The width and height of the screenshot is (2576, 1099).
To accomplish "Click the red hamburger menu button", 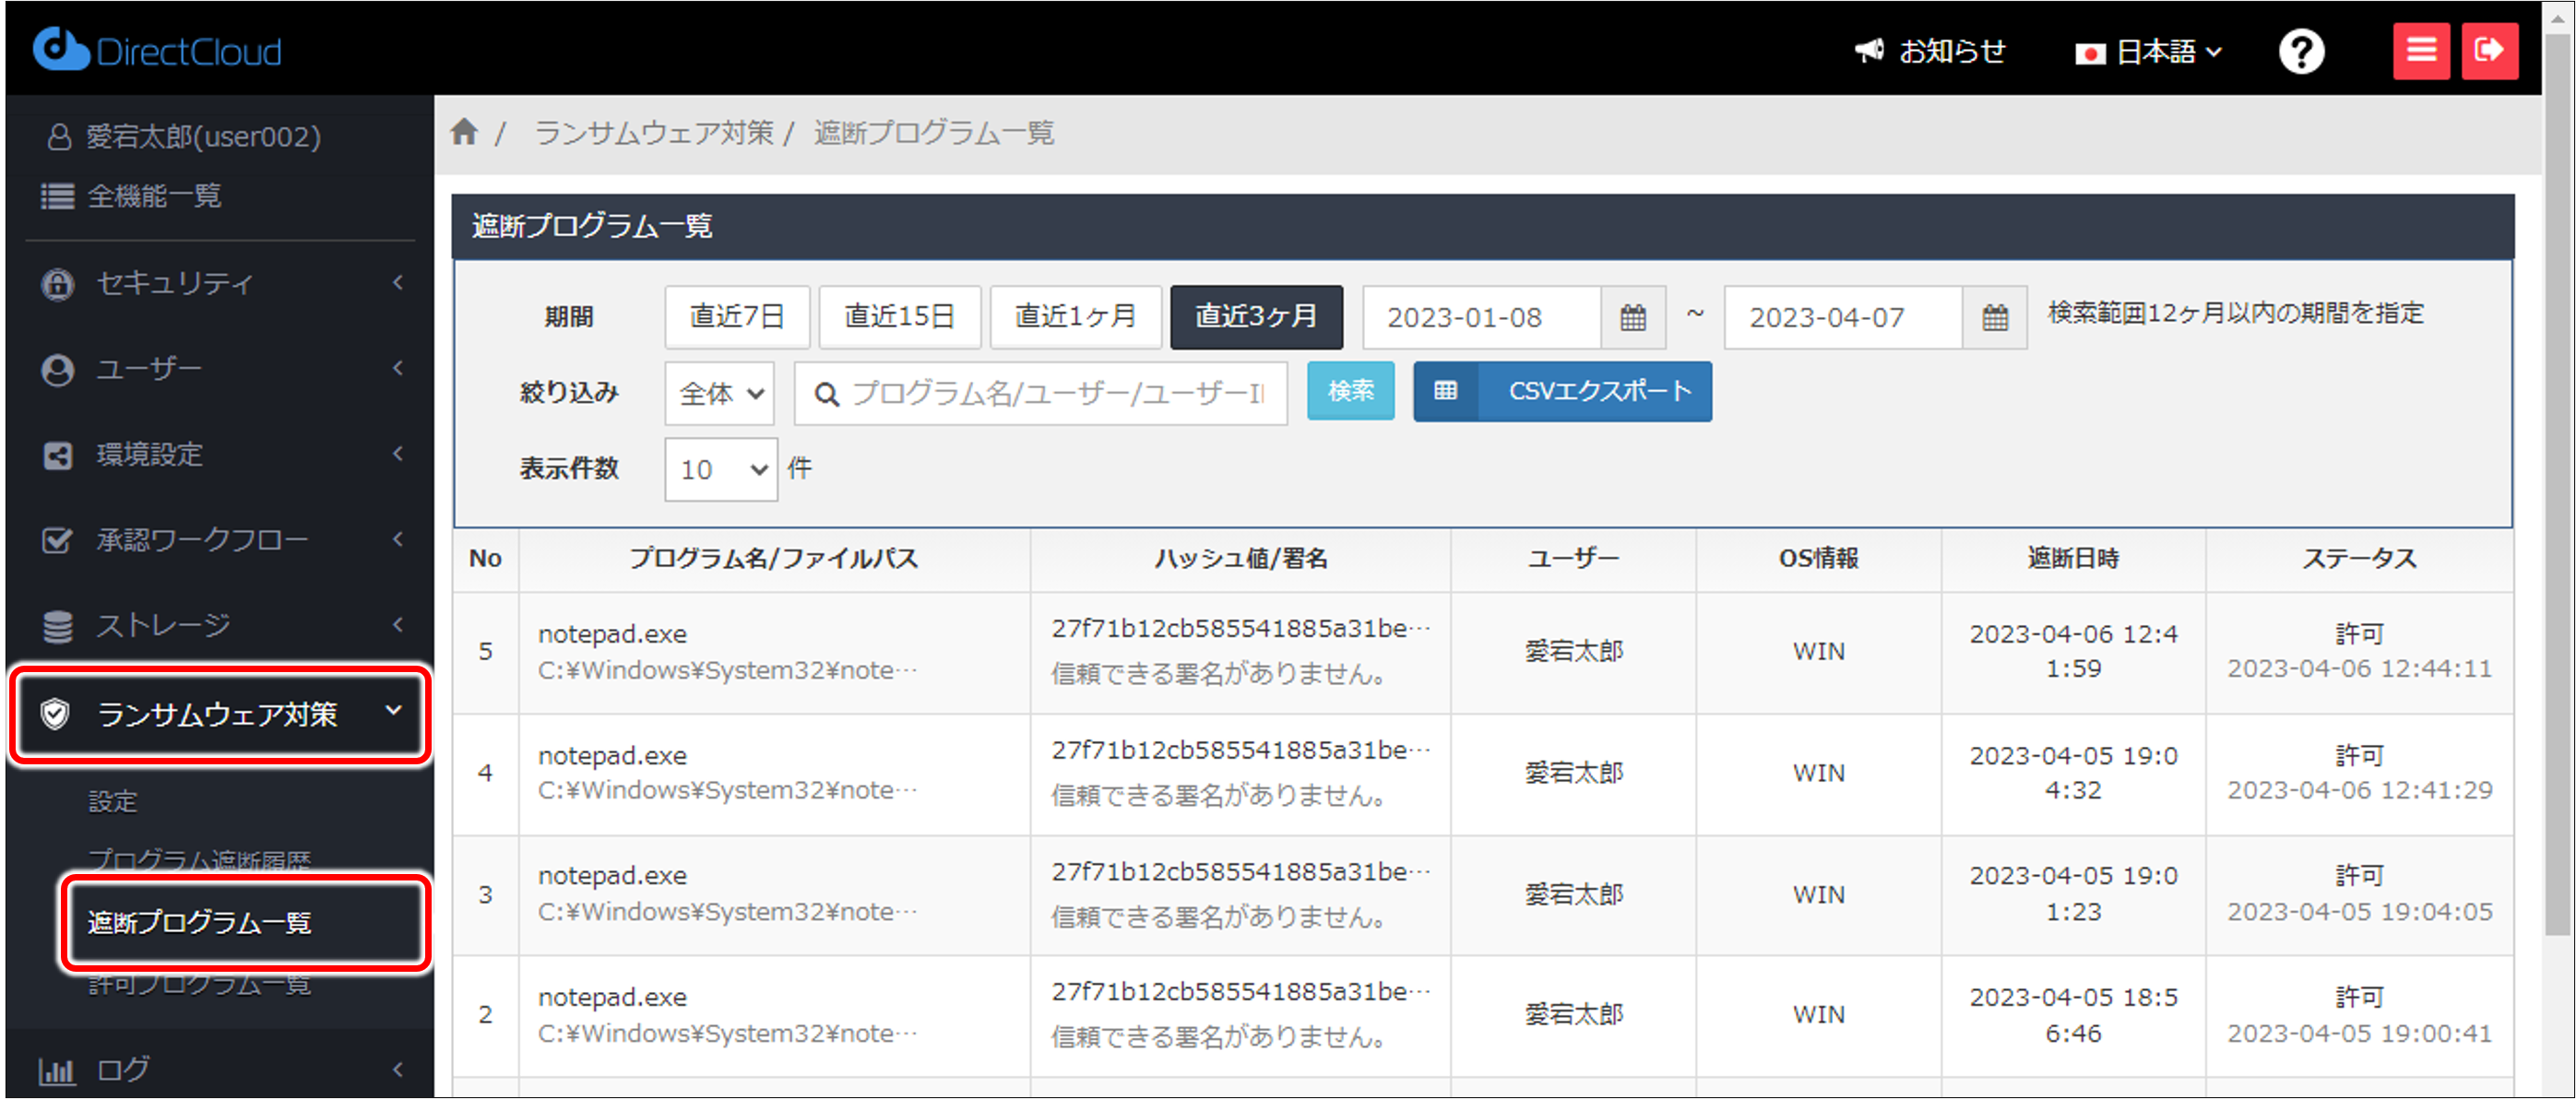I will coord(2420,50).
